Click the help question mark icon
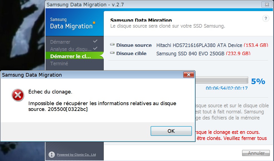Image resolution: width=274 pixels, height=161 pixels. pos(265,19)
